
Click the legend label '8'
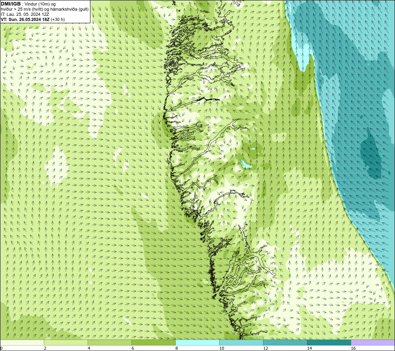[x=177, y=349]
